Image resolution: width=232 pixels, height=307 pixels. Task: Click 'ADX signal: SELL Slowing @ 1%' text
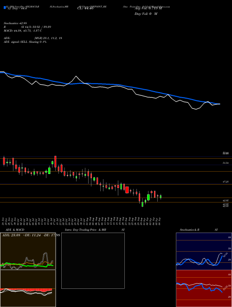click(25, 42)
